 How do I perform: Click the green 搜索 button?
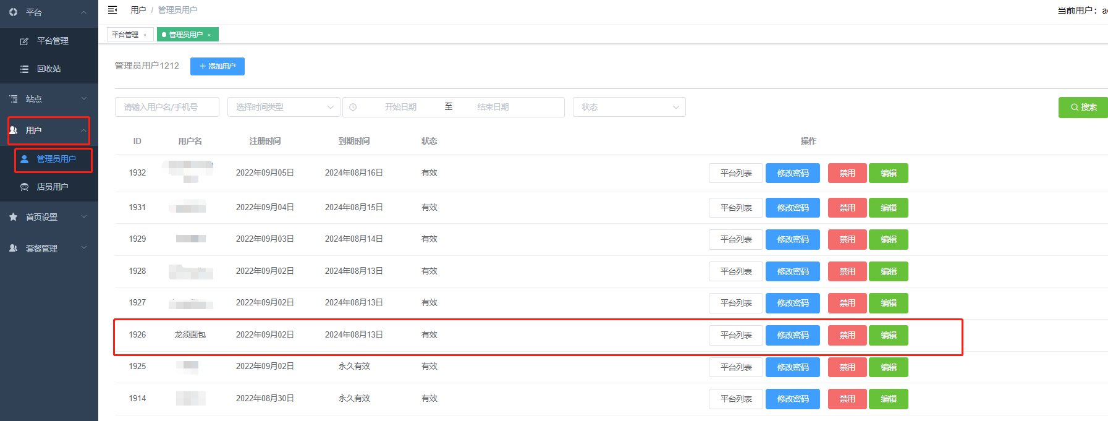click(1083, 107)
